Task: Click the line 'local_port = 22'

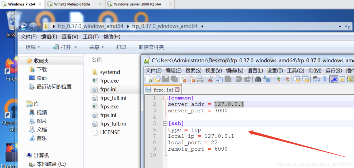Action: 193,142
